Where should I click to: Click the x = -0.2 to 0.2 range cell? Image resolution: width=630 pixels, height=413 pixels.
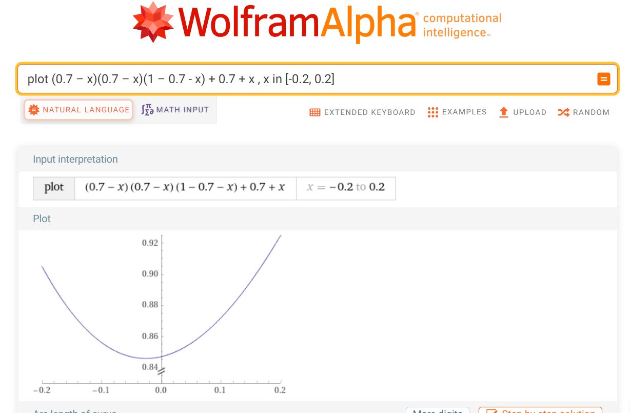[346, 187]
